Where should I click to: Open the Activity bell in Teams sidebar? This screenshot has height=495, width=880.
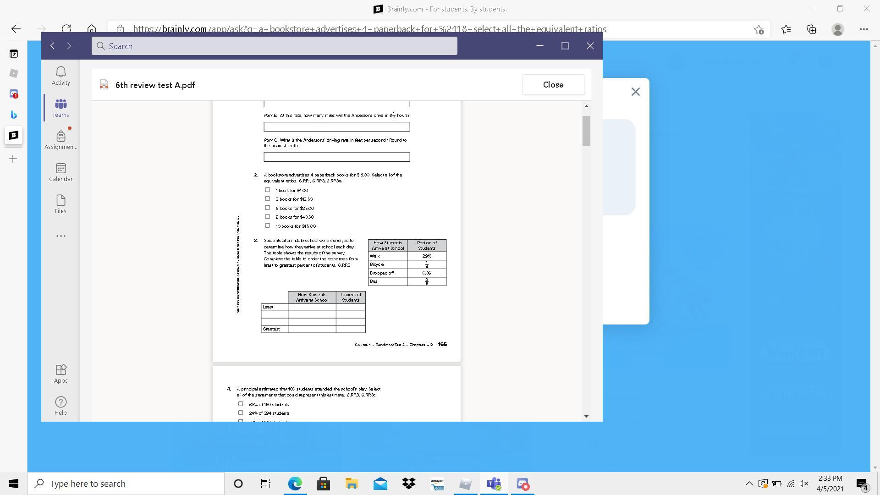coord(60,76)
